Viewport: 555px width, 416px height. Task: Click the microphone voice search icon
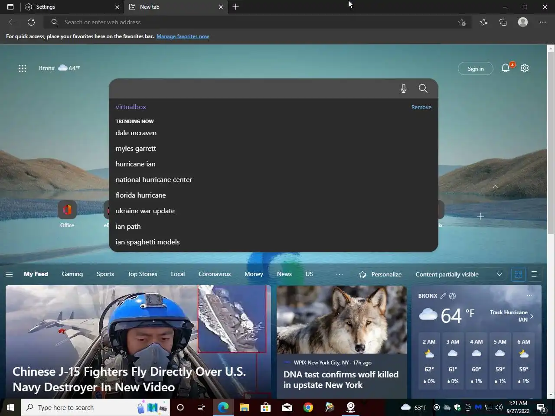click(x=404, y=88)
